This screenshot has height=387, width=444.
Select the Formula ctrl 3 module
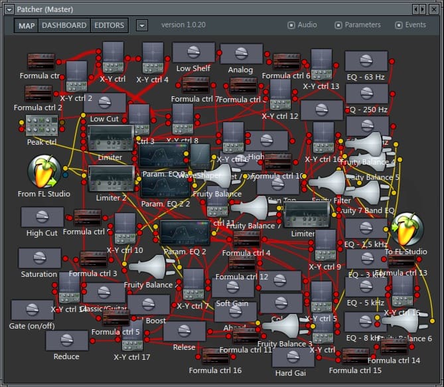pyautogui.click(x=94, y=259)
